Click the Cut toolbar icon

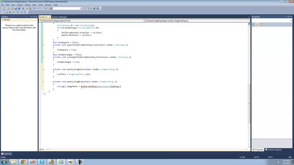pos(23,8)
